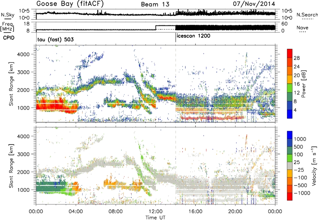Click the 'Slant Range [km]' label of velocity panel
The width and height of the screenshot is (318, 220).
click(11, 166)
